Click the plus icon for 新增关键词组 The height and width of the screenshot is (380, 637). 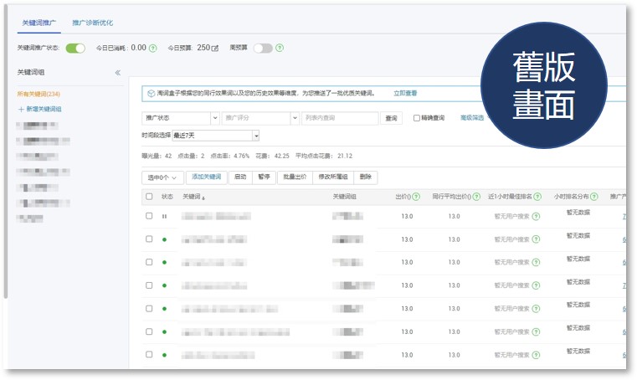tap(21, 110)
